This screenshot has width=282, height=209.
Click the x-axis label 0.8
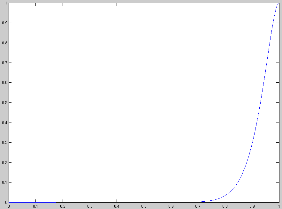point(225,206)
